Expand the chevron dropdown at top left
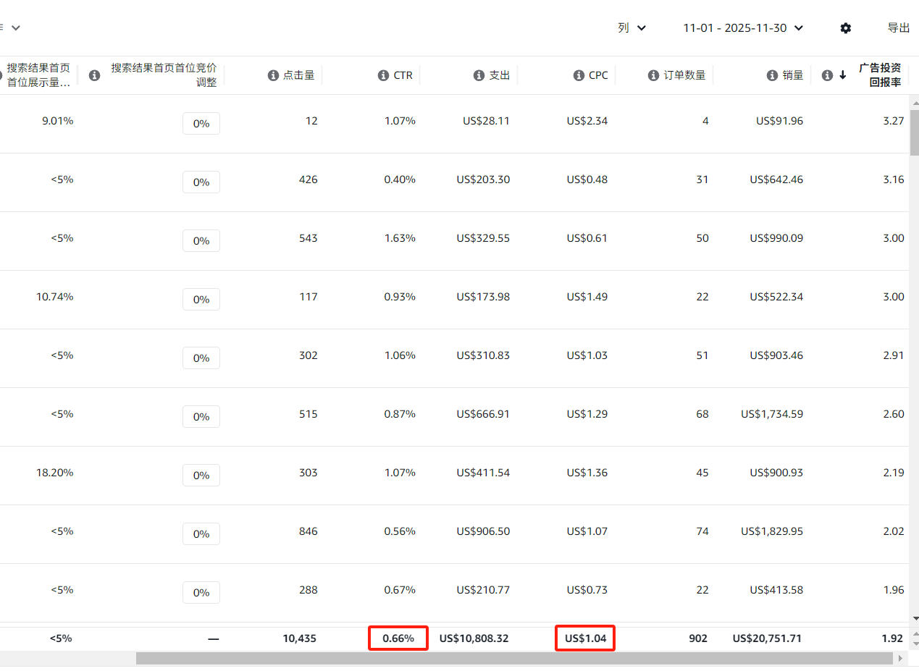919x671 pixels. [15, 28]
